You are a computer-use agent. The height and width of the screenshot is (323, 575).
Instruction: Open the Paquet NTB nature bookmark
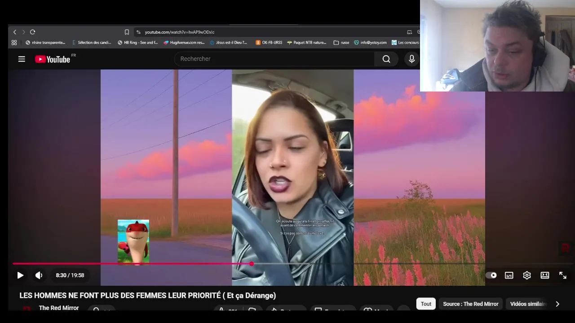(x=306, y=43)
